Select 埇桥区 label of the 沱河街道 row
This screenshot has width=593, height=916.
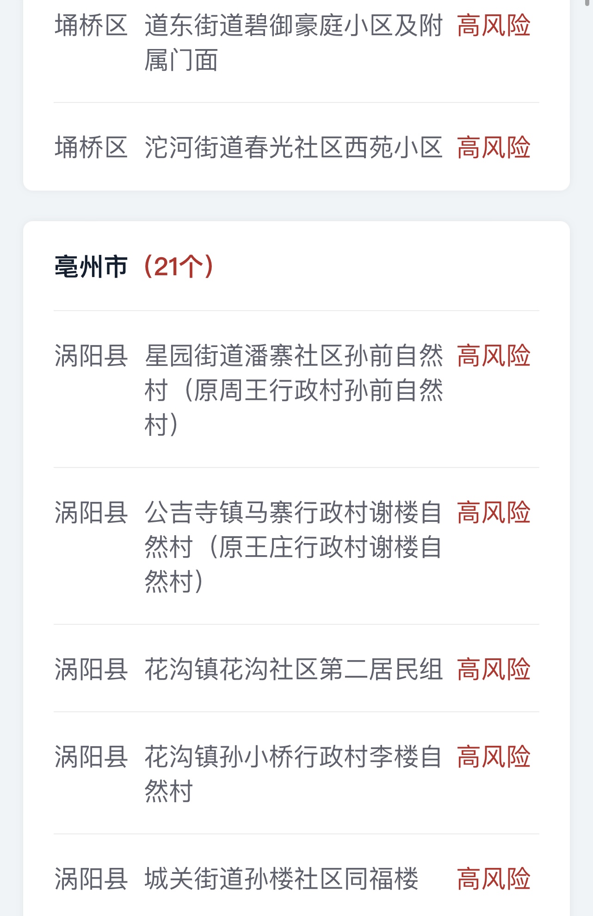(x=91, y=147)
